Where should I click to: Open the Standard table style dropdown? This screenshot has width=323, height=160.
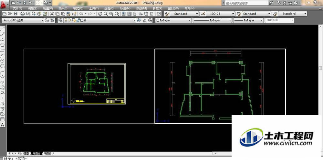tap(256, 14)
